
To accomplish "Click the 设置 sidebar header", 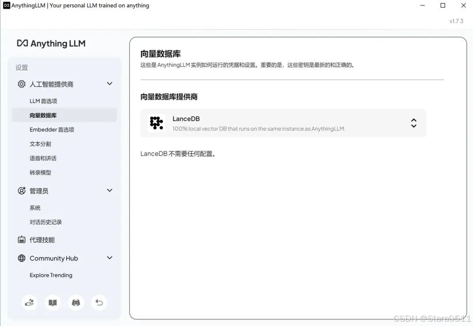I will [x=22, y=67].
